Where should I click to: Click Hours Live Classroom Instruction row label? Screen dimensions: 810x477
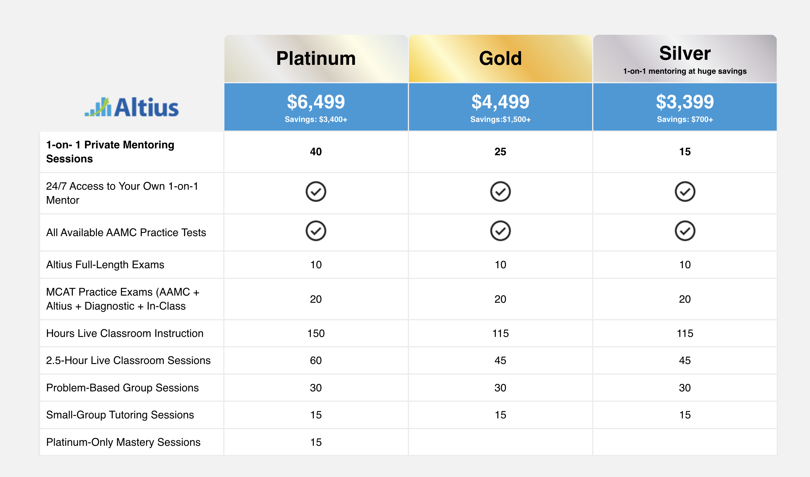point(125,333)
